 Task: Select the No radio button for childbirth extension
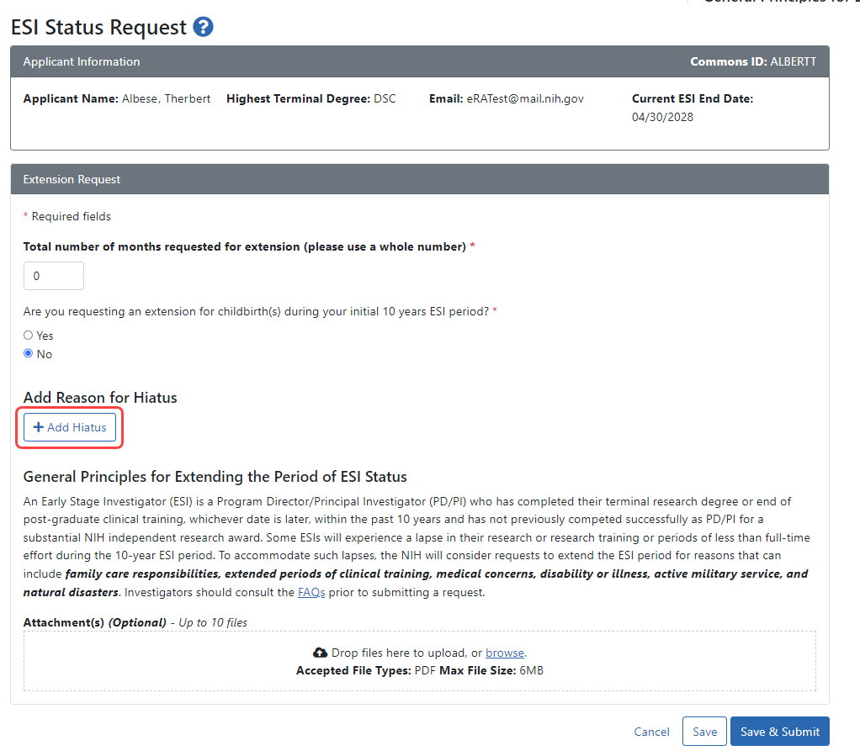coord(28,353)
